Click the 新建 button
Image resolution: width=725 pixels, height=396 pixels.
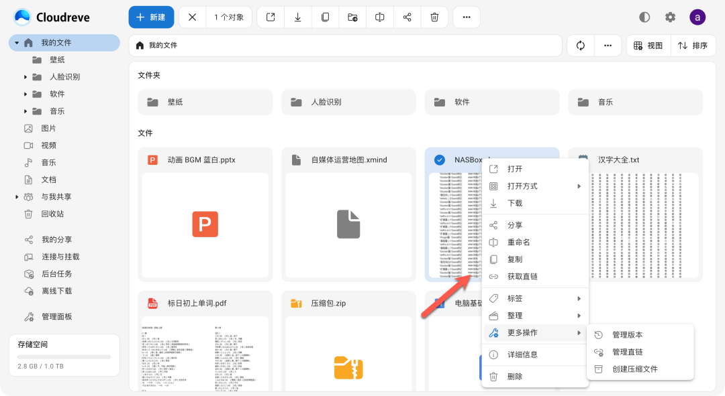tap(151, 17)
